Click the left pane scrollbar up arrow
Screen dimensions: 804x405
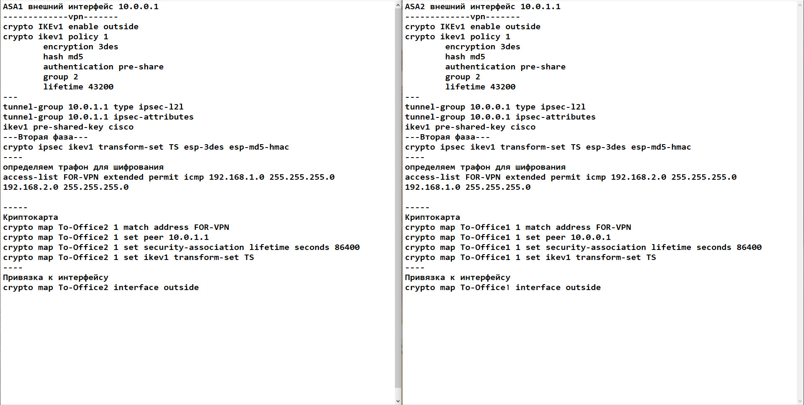[398, 5]
